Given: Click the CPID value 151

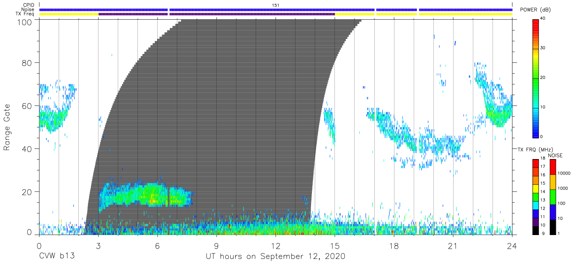Looking at the screenshot, I should 276,5.
